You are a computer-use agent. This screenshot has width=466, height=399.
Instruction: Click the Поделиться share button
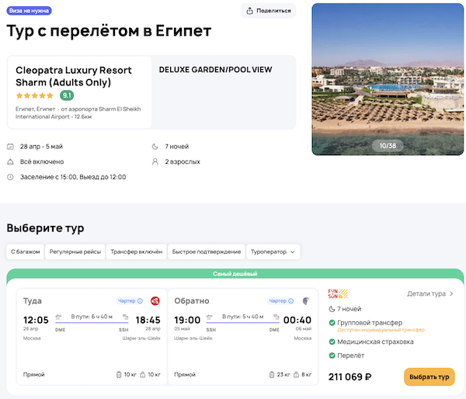tap(270, 11)
